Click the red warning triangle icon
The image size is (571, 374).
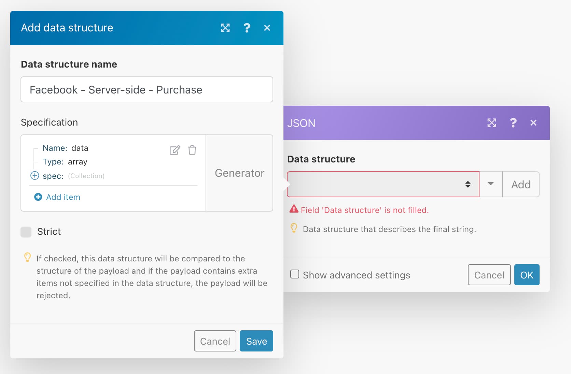[294, 209]
